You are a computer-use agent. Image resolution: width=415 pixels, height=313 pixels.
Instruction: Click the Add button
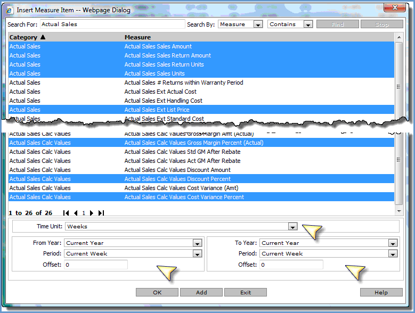coord(201,292)
